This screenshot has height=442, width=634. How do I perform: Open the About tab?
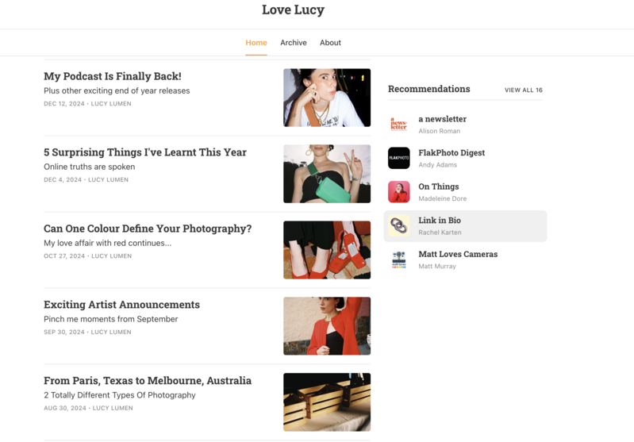(330, 43)
